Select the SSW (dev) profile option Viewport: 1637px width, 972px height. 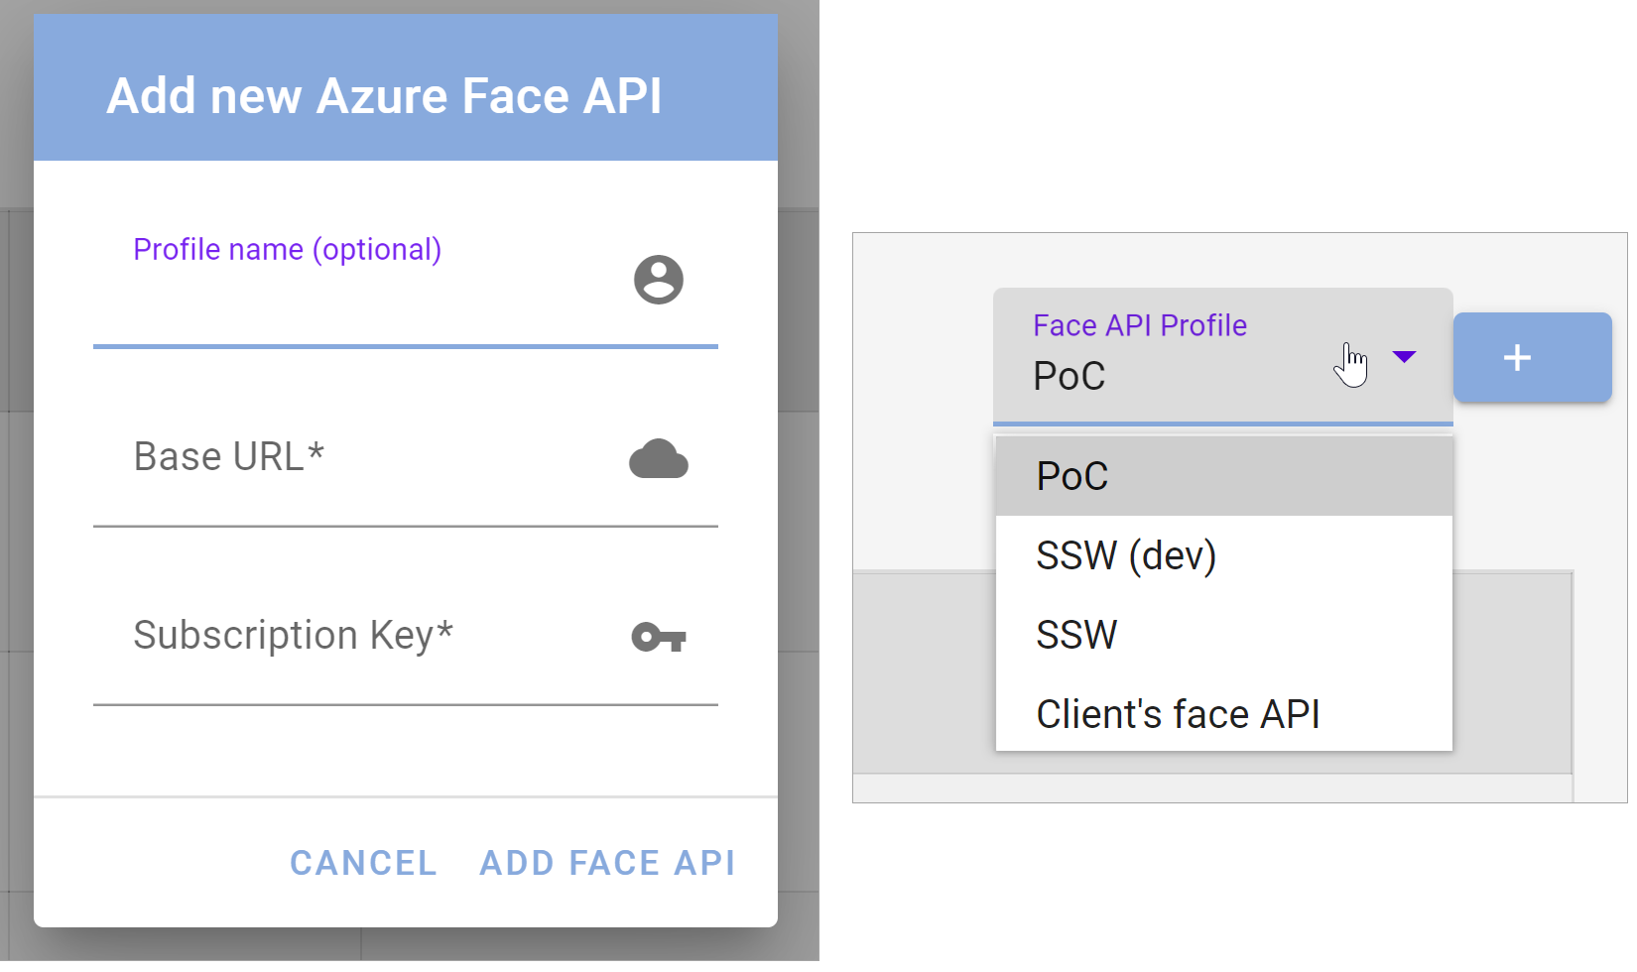(x=1224, y=555)
